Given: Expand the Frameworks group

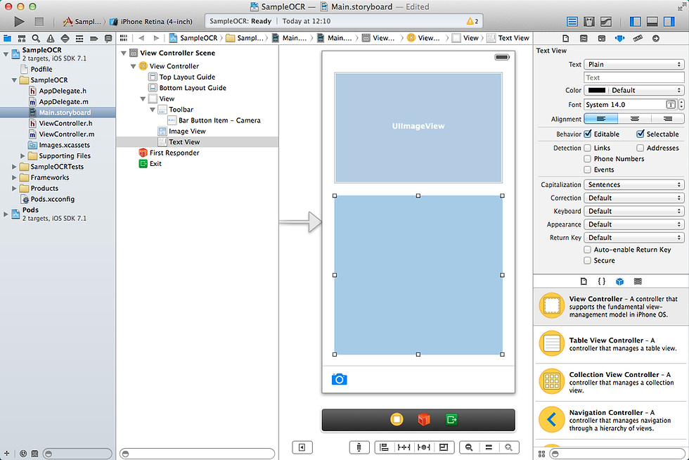Looking at the screenshot, I should coord(14,178).
